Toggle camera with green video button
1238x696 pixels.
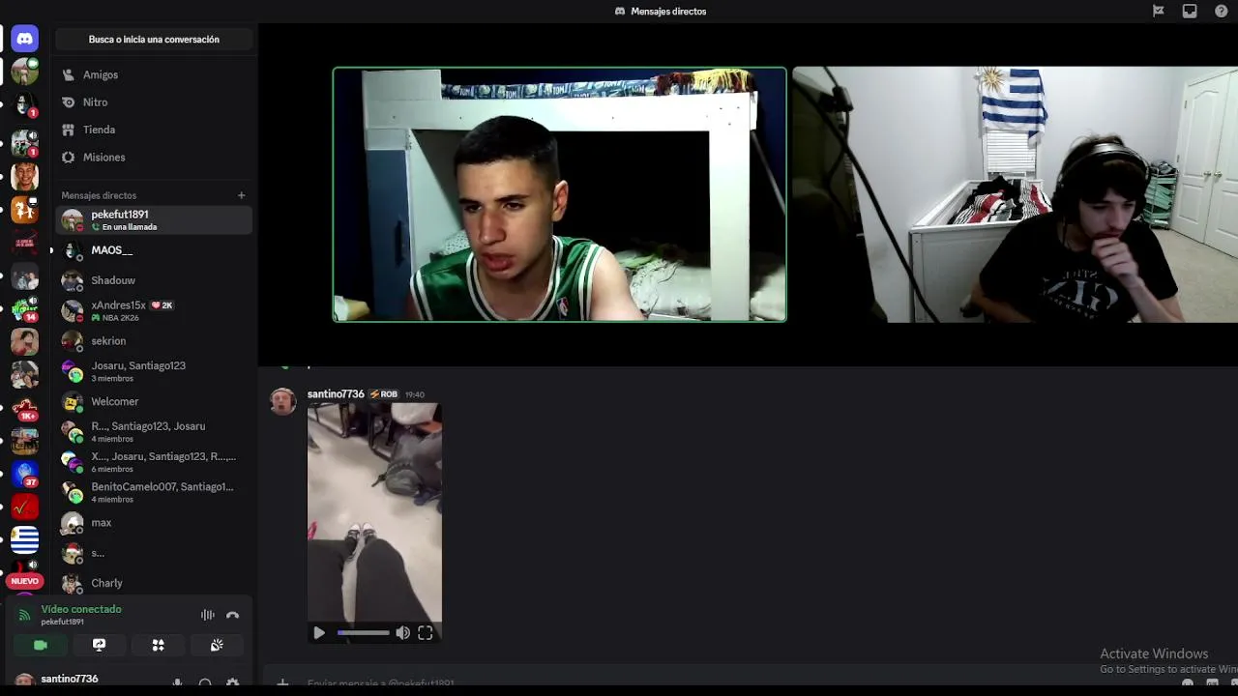coord(40,645)
